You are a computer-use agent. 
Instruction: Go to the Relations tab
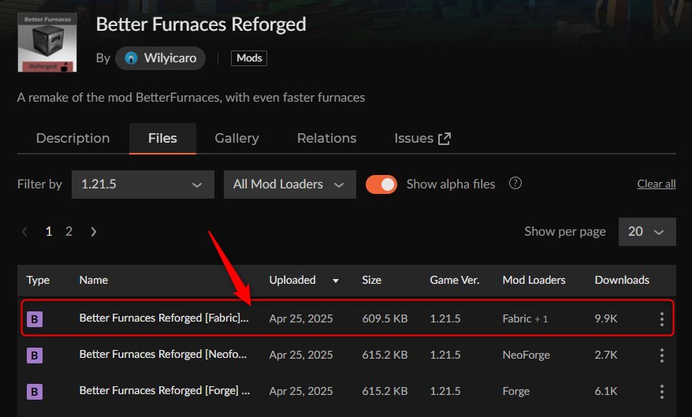coord(326,139)
